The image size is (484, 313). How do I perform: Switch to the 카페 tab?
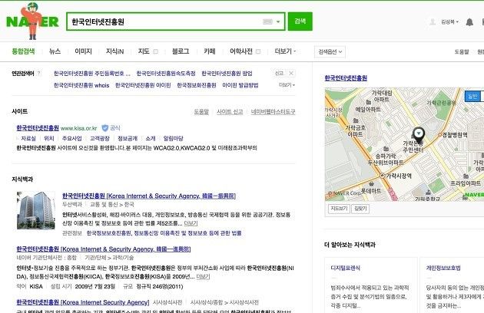(210, 51)
